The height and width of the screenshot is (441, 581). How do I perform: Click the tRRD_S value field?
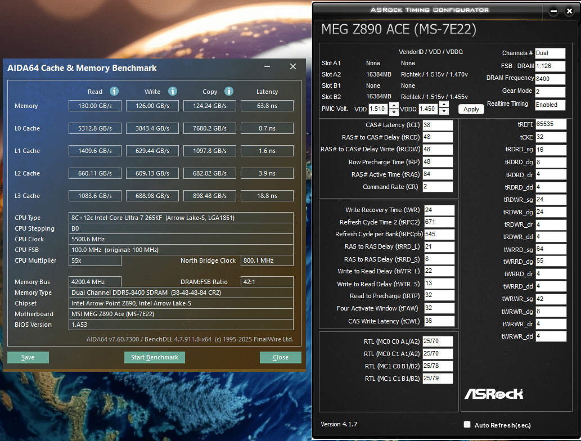click(x=439, y=259)
